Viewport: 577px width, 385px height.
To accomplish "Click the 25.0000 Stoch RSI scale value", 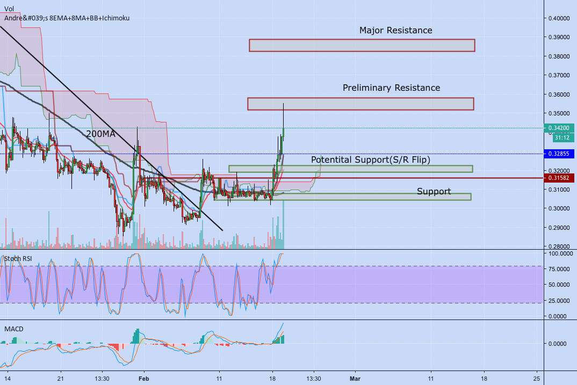I will click(x=559, y=300).
